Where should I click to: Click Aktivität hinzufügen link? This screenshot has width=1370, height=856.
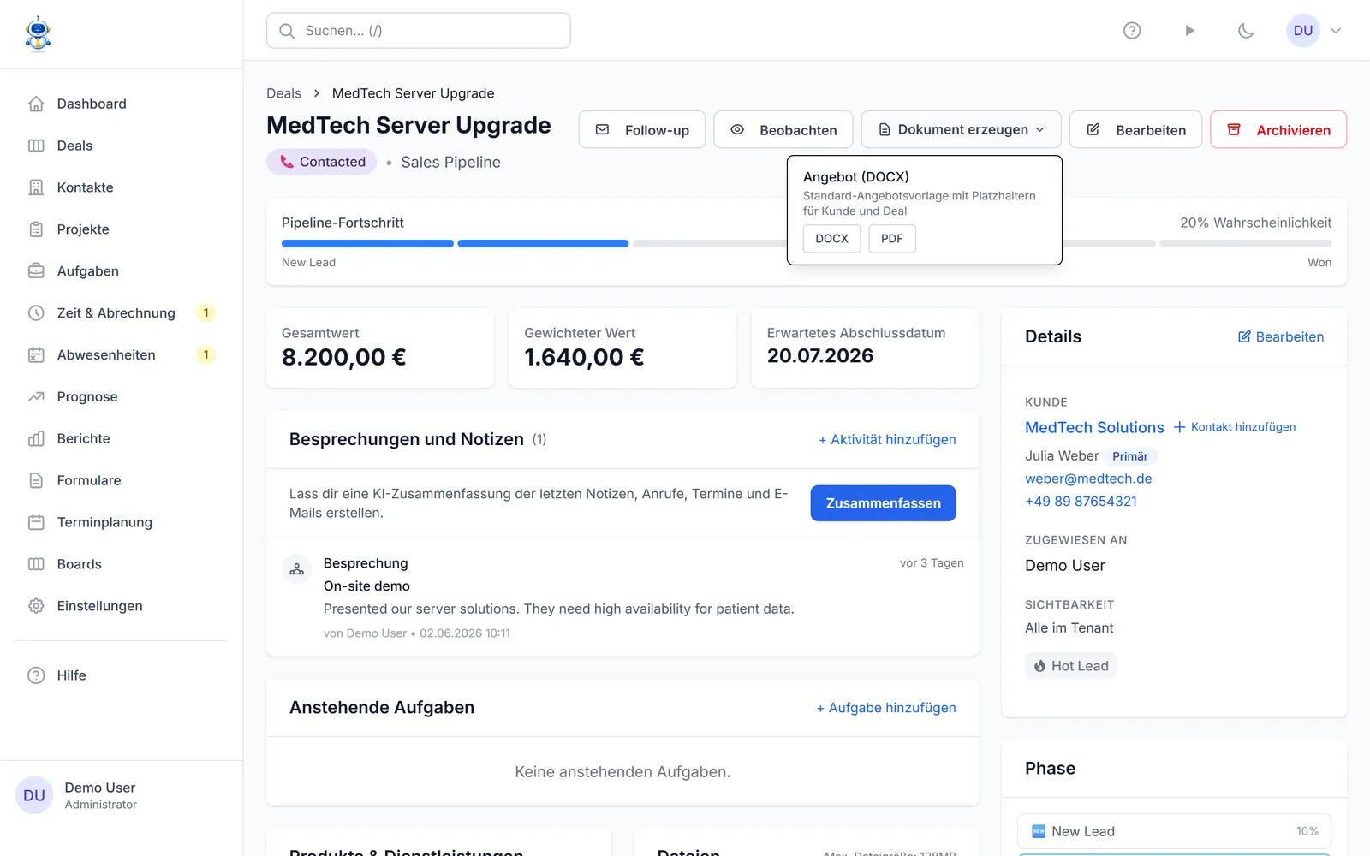point(887,440)
